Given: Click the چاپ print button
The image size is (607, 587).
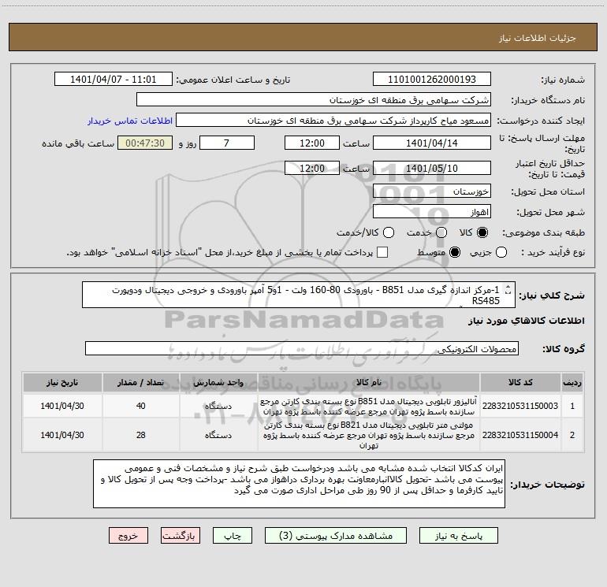Looking at the screenshot, I should (x=233, y=536).
